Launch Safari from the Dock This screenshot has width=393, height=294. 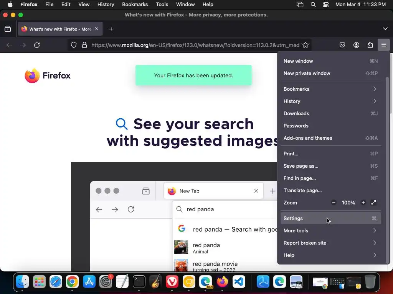[x=56, y=282]
